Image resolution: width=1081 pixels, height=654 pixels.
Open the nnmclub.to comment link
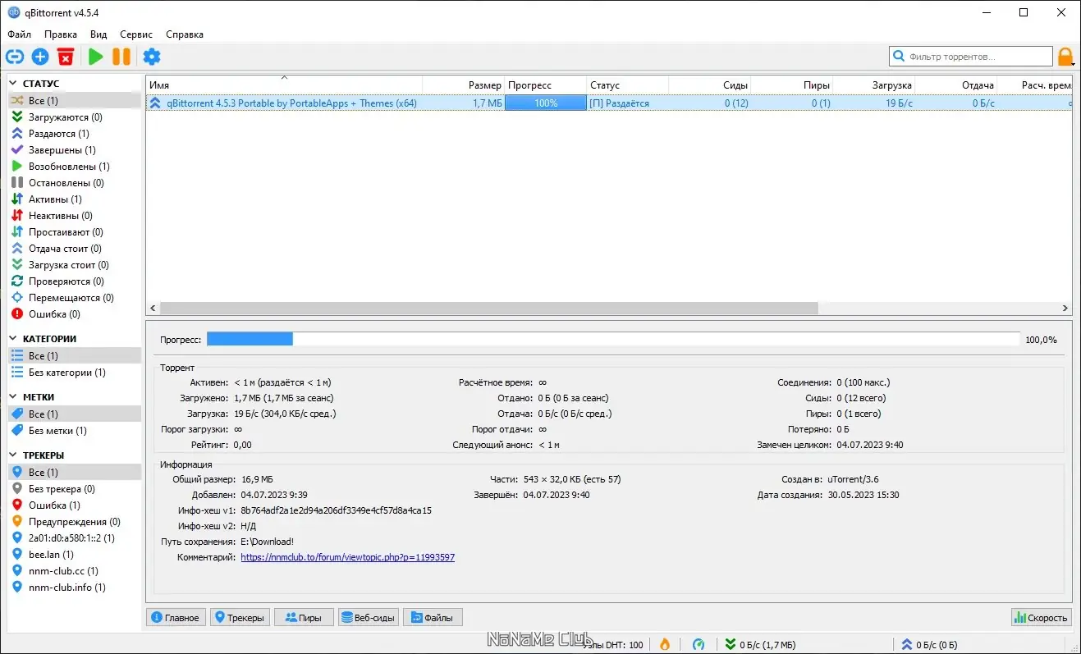coord(347,557)
